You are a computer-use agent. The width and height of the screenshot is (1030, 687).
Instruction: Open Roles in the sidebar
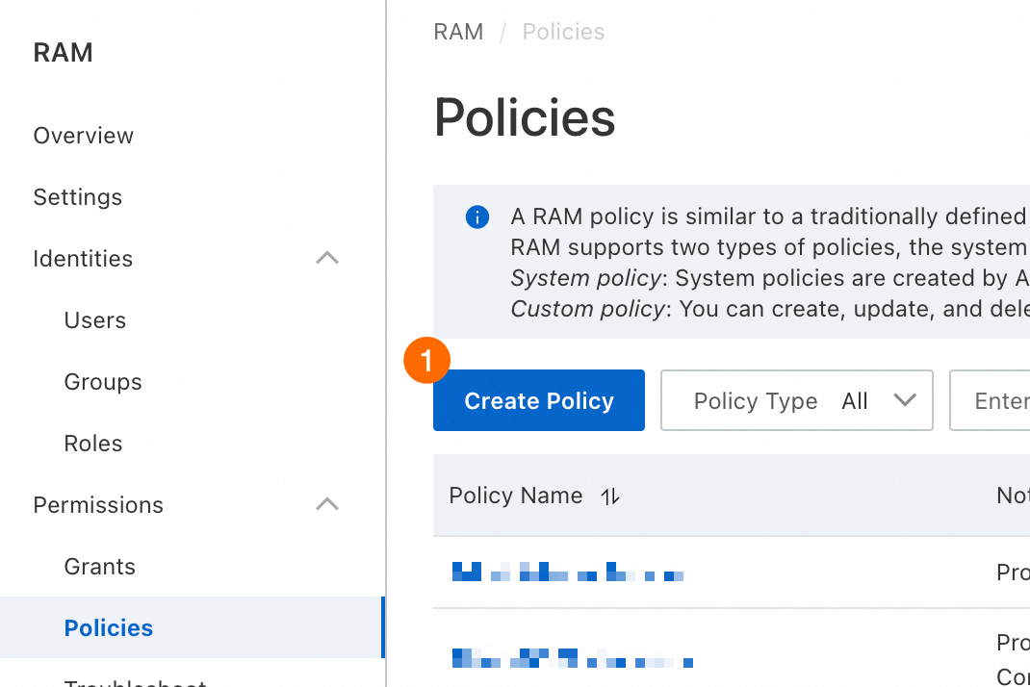tap(93, 444)
